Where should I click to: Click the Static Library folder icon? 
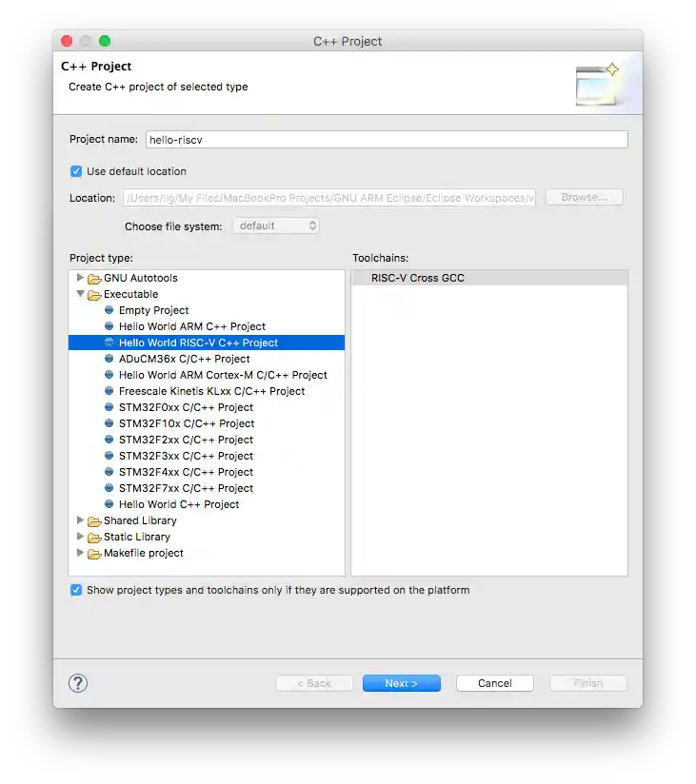tap(94, 538)
